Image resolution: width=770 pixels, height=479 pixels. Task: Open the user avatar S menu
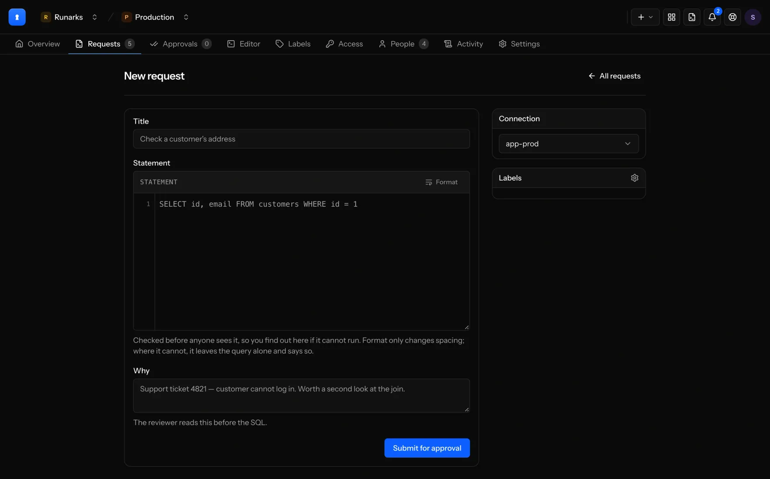752,17
